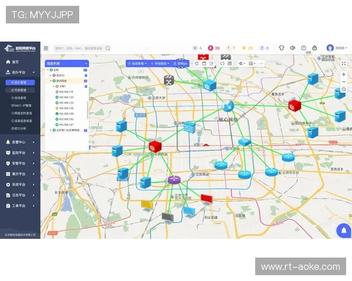The width and height of the screenshot is (352, 281).
Task: Click the map zoom in plus button
Action: pyautogui.click(x=343, y=74)
